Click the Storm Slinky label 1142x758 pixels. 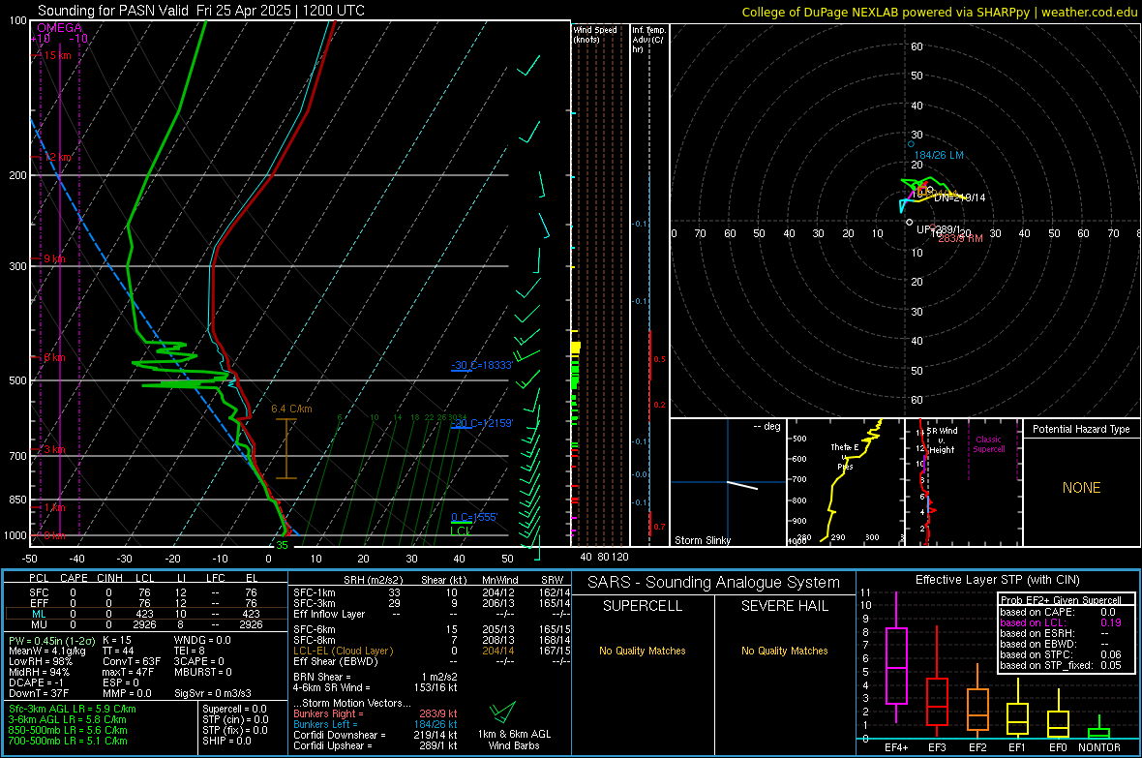tap(702, 540)
